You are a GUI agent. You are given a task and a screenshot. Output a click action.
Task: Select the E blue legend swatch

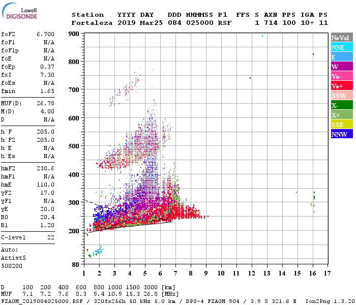coord(342,57)
